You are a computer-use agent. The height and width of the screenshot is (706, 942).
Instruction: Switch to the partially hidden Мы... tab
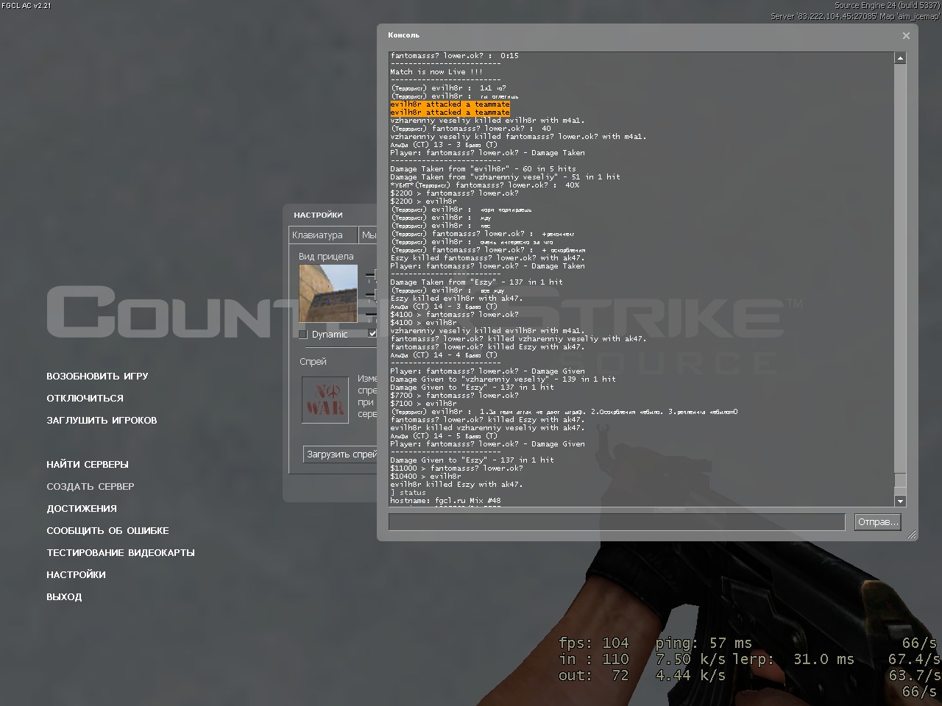[x=368, y=235]
